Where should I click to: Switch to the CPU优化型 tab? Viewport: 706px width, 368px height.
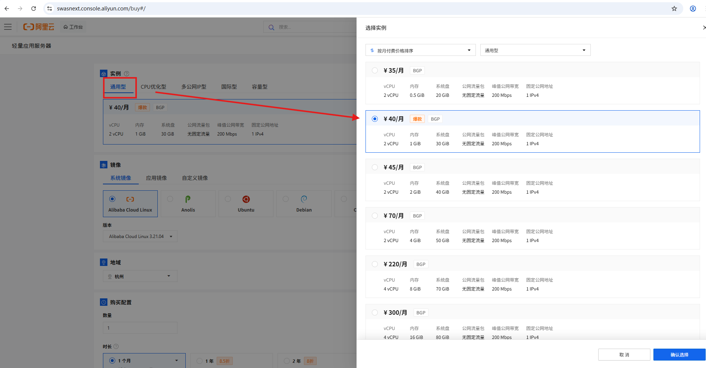153,87
